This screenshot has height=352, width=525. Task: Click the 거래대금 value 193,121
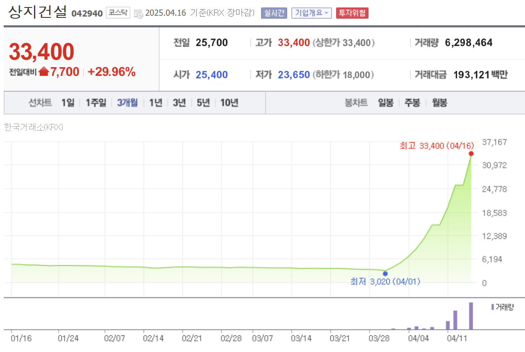[x=471, y=75]
